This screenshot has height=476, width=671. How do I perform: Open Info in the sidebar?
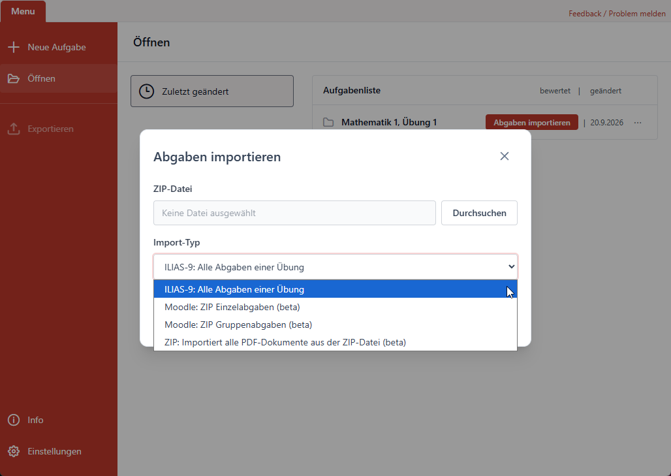(59, 420)
